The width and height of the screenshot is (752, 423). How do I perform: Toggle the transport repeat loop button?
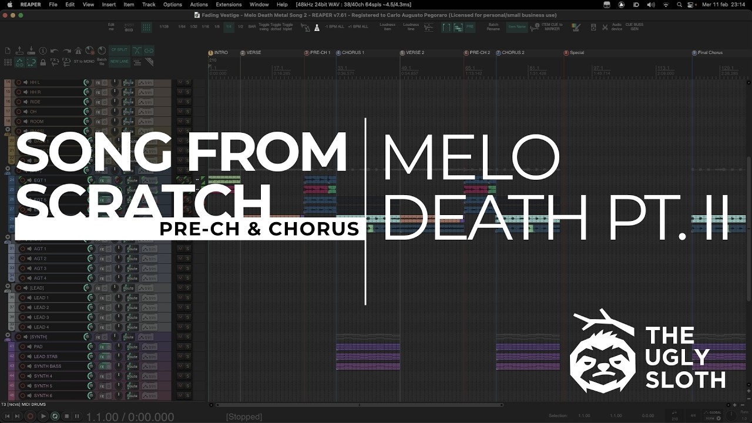(x=55, y=416)
